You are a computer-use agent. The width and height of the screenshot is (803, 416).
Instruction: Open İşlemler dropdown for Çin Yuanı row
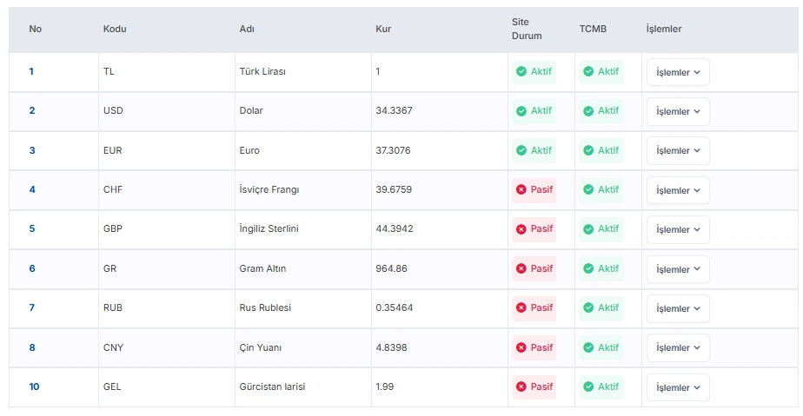tap(678, 347)
